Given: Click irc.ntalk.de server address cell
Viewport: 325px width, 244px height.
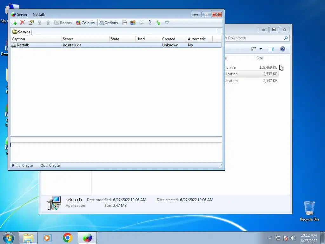Looking at the screenshot, I should pos(72,45).
